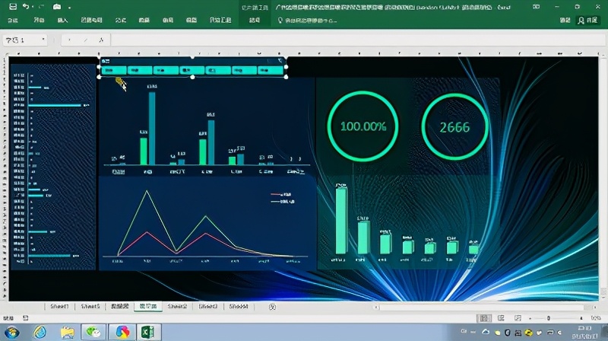Image resolution: width=608 pixels, height=341 pixels.
Task: Select the 2666 ring chart
Action: point(454,126)
